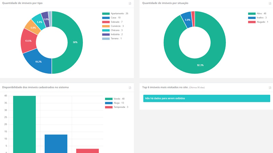Image resolution: width=273 pixels, height=153 pixels.
Task: Toggle Apartamento : 26 legend swatch
Action: point(106,14)
